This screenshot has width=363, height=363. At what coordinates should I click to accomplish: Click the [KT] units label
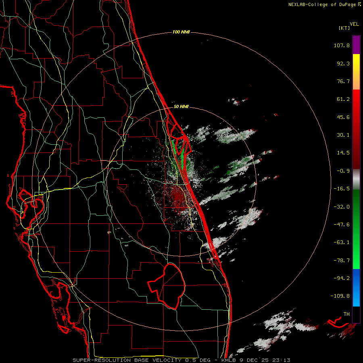click(344, 28)
